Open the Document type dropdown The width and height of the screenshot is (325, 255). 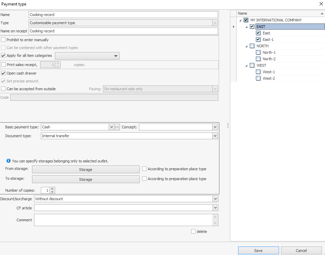[x=215, y=136]
